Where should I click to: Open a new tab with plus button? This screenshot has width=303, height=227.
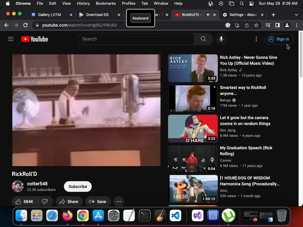273,15
